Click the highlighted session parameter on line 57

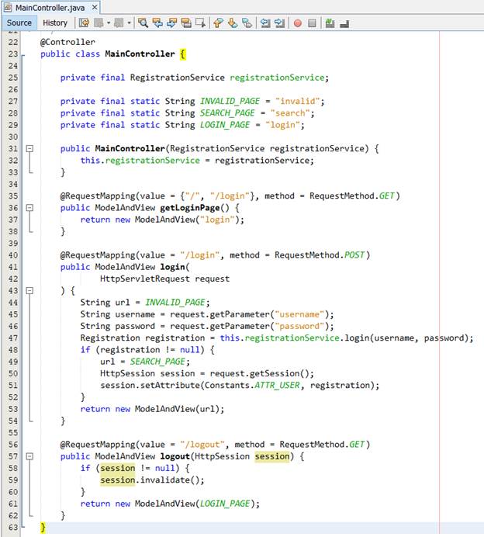[272, 456]
